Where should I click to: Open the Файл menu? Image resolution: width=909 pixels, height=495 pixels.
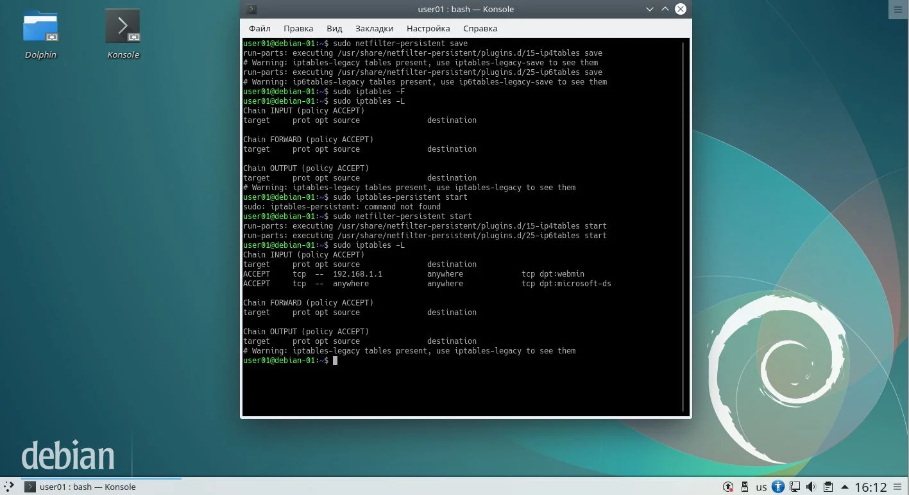[259, 28]
